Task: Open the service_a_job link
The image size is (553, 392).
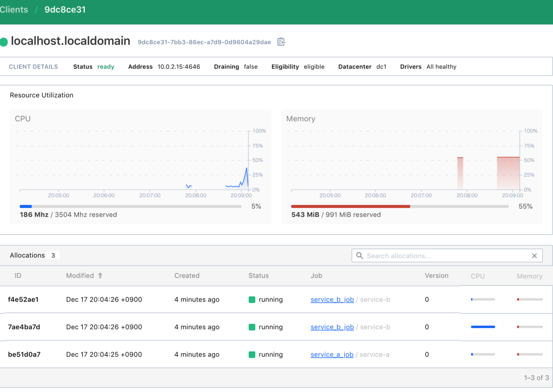Action: point(332,355)
